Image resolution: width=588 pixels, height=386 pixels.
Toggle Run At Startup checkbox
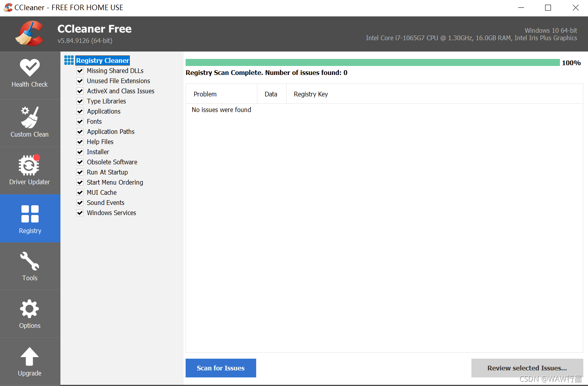(80, 172)
